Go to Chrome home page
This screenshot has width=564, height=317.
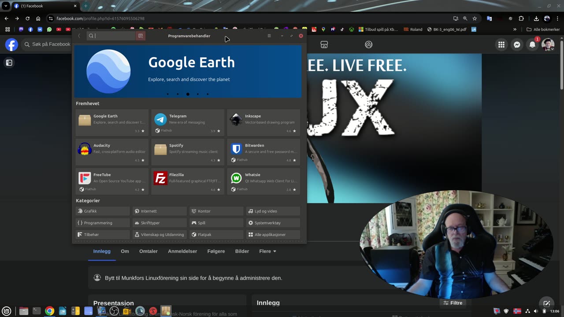[x=38, y=18]
